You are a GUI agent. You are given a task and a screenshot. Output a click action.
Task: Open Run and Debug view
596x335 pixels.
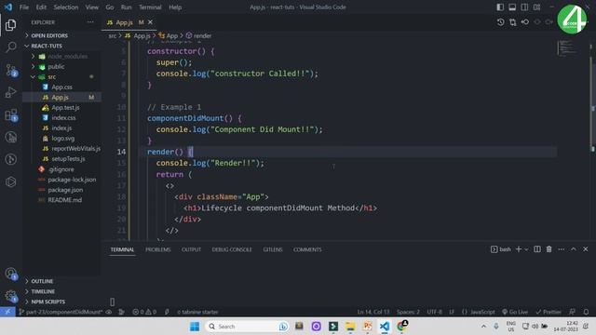click(x=10, y=92)
